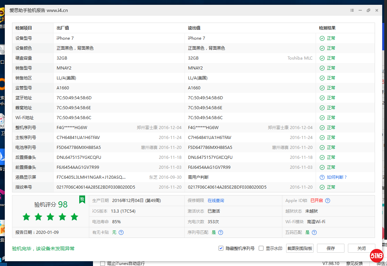Viewport: 387px width, 266px height.
Task: Click the question mark beside 序列号匹配 是
Action: click(220, 232)
